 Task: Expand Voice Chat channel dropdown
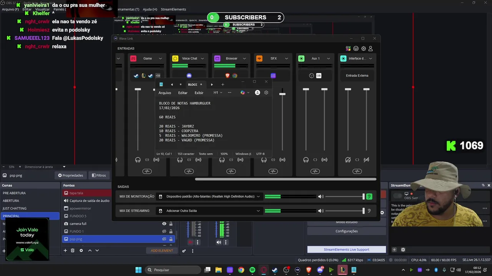(x=202, y=59)
